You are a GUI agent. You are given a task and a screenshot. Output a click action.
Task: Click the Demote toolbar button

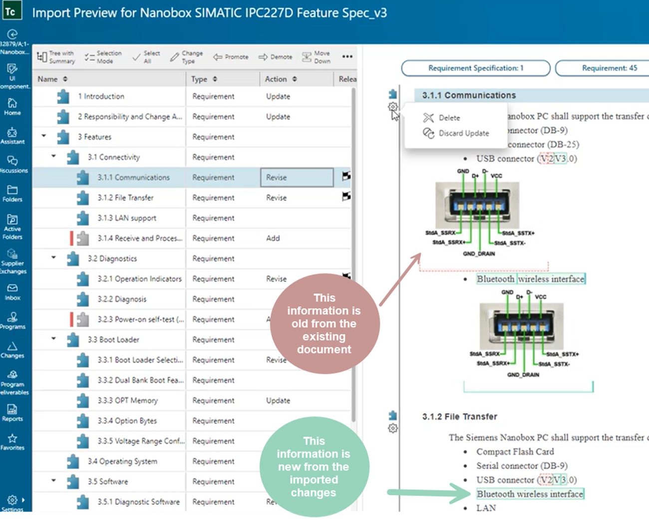click(x=275, y=57)
